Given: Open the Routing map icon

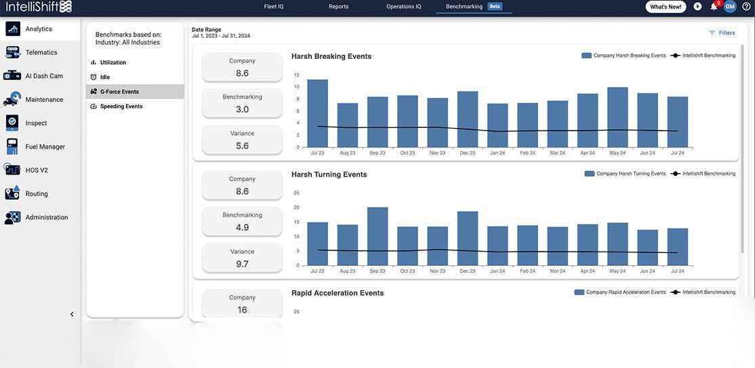Looking at the screenshot, I should (13, 193).
